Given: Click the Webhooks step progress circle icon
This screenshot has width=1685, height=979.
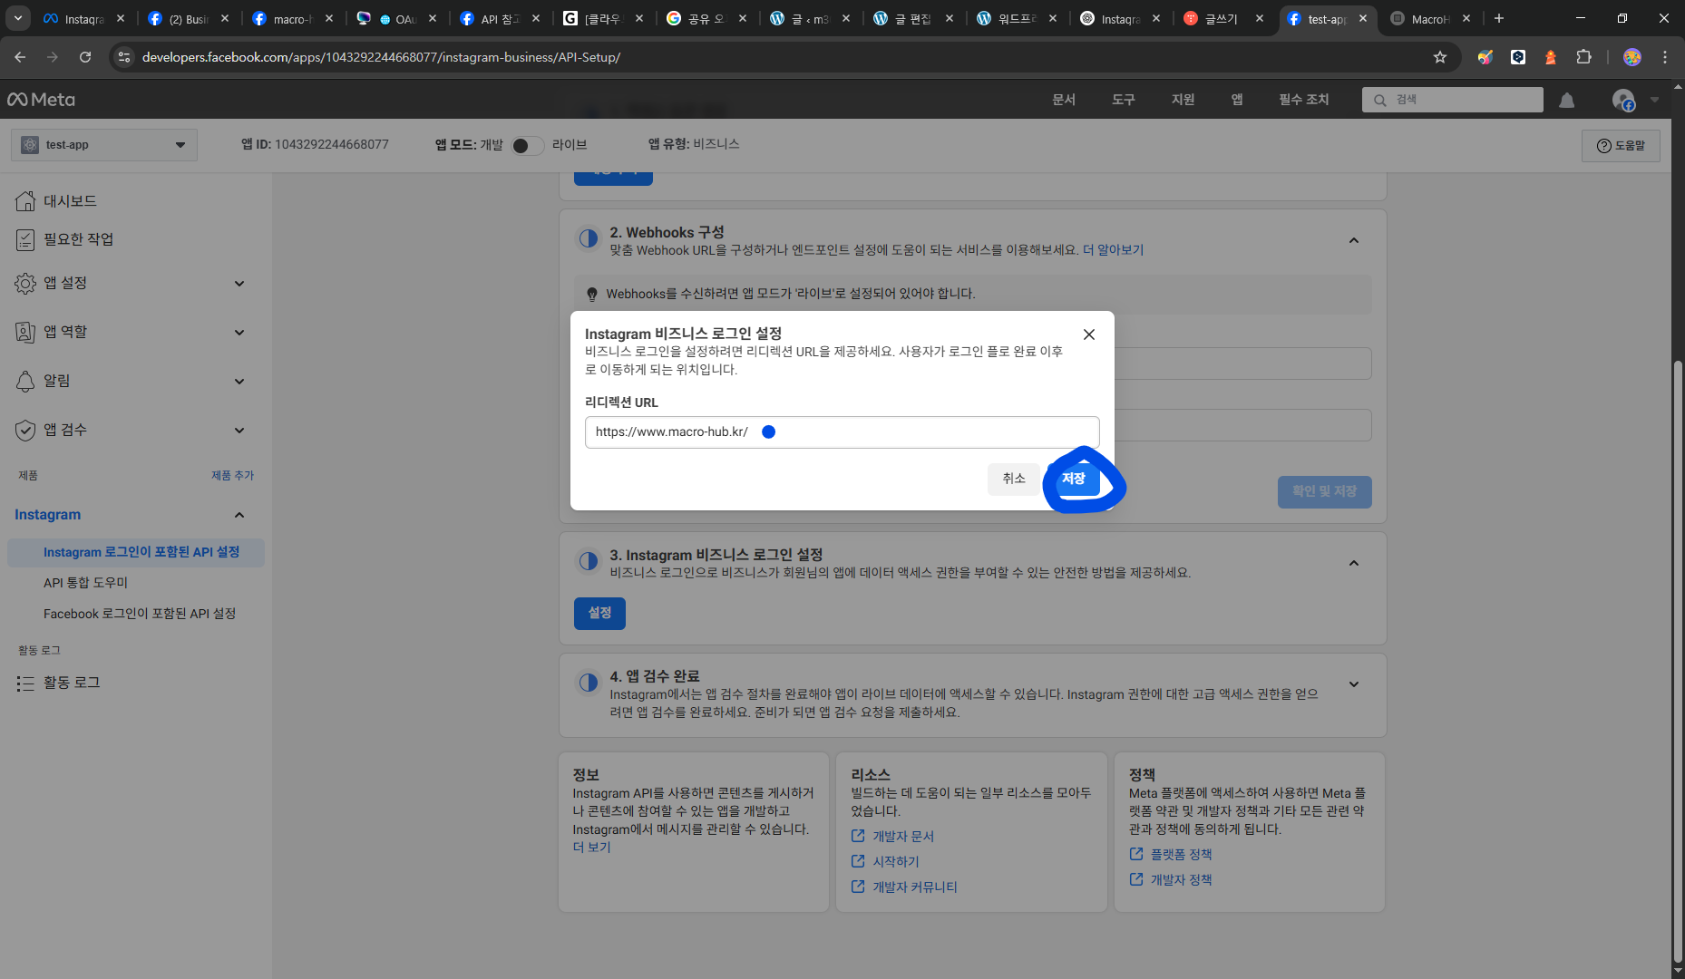Looking at the screenshot, I should pos(589,238).
